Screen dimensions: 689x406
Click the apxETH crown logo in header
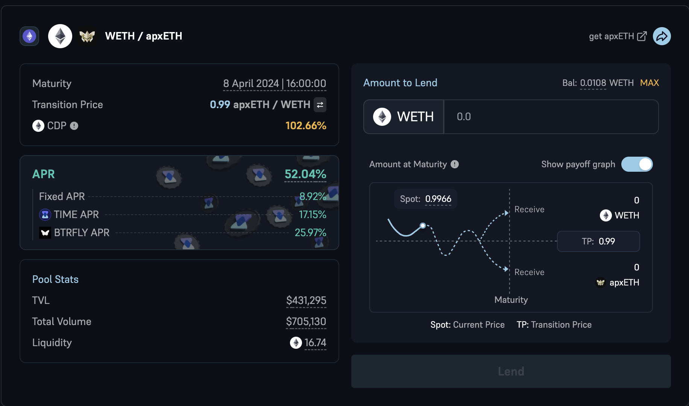pyautogui.click(x=87, y=36)
